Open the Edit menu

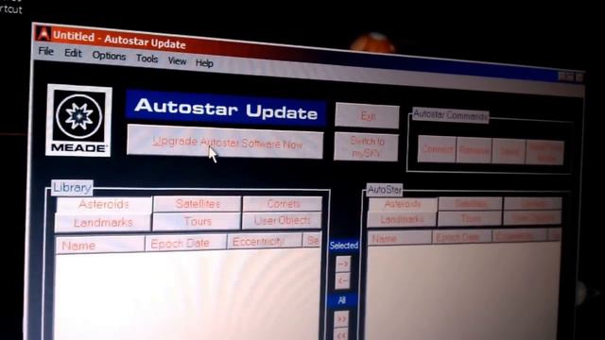pyautogui.click(x=73, y=53)
